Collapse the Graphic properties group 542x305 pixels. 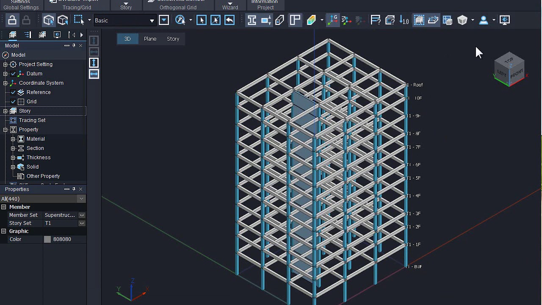coord(4,231)
